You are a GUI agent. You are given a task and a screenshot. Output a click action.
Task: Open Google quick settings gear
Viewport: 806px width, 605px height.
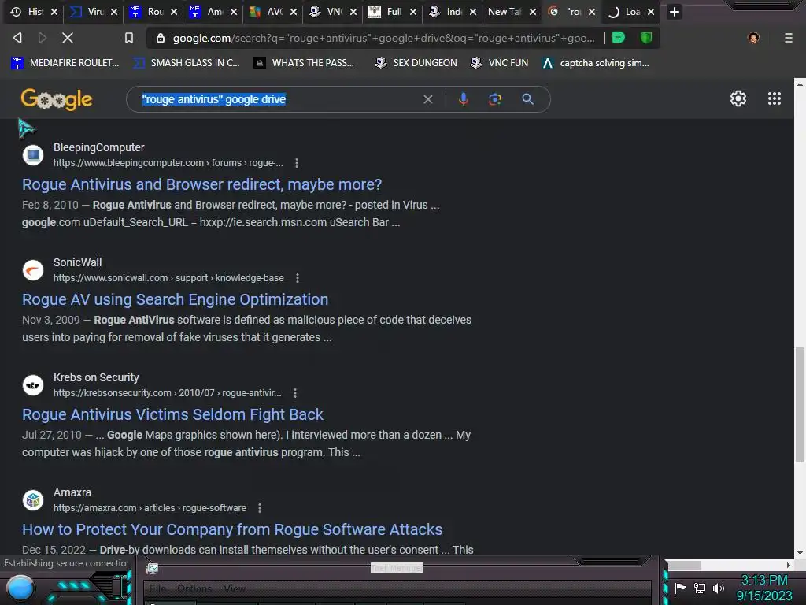[x=738, y=98]
